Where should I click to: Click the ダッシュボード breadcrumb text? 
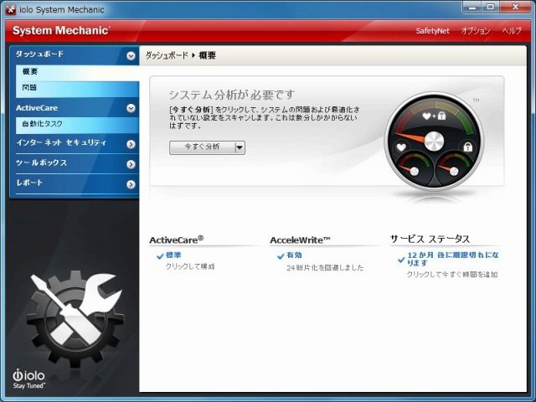(167, 56)
